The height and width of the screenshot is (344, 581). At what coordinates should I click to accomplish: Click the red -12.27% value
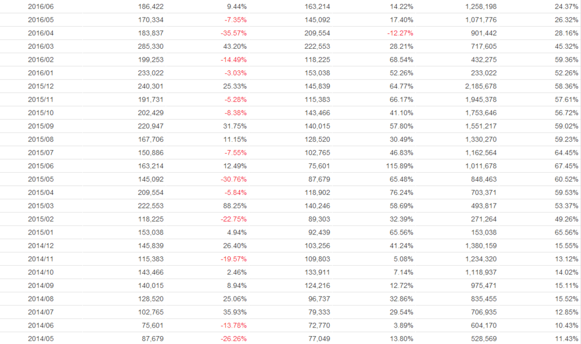[x=400, y=33]
